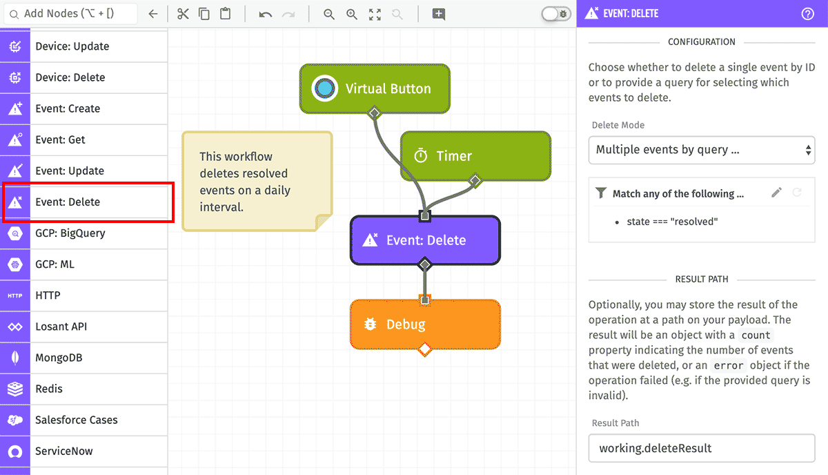828x475 pixels.
Task: Click the Event: Create node icon
Action: point(15,108)
